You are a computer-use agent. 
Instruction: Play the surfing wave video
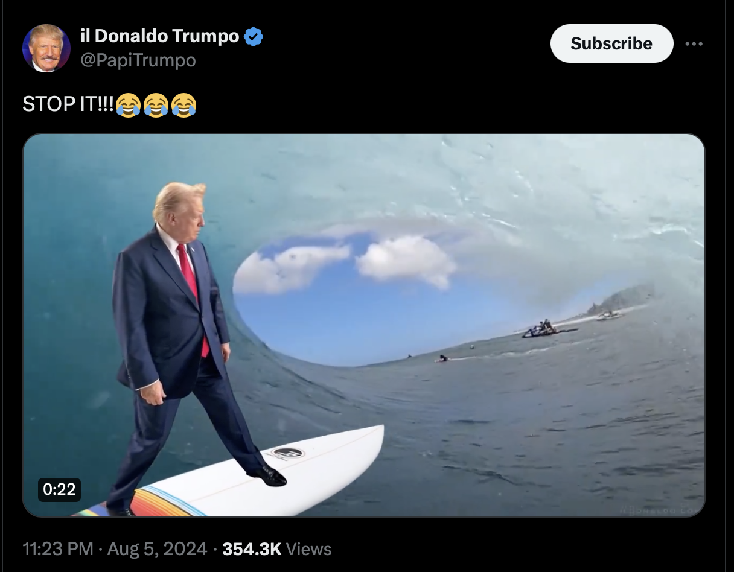coord(364,325)
